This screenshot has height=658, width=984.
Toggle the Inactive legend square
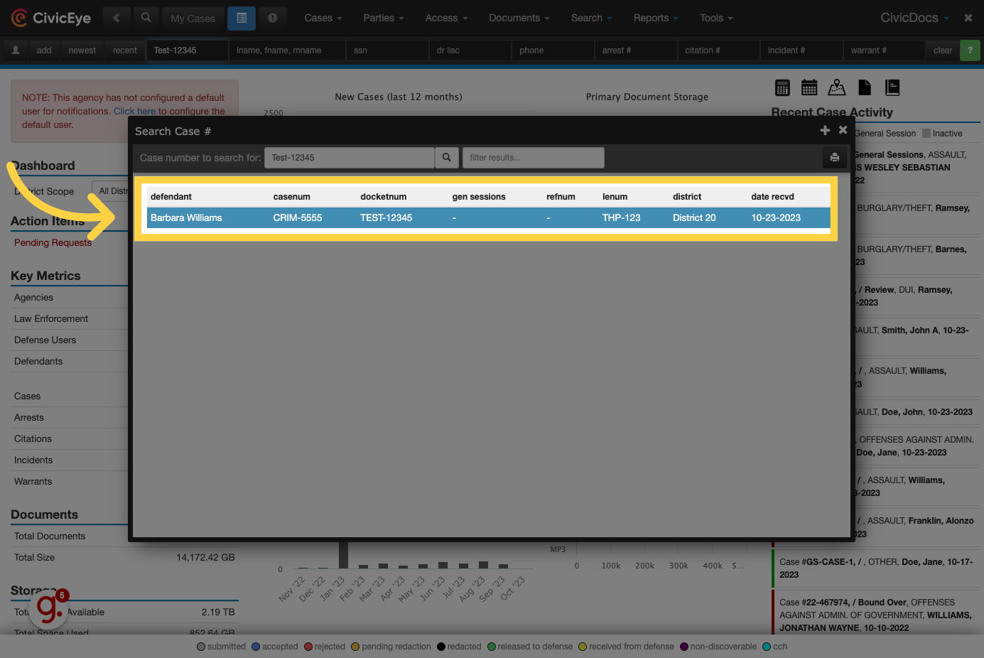tap(926, 133)
